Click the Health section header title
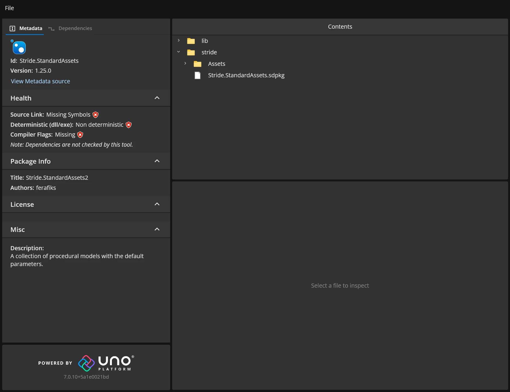 click(21, 98)
